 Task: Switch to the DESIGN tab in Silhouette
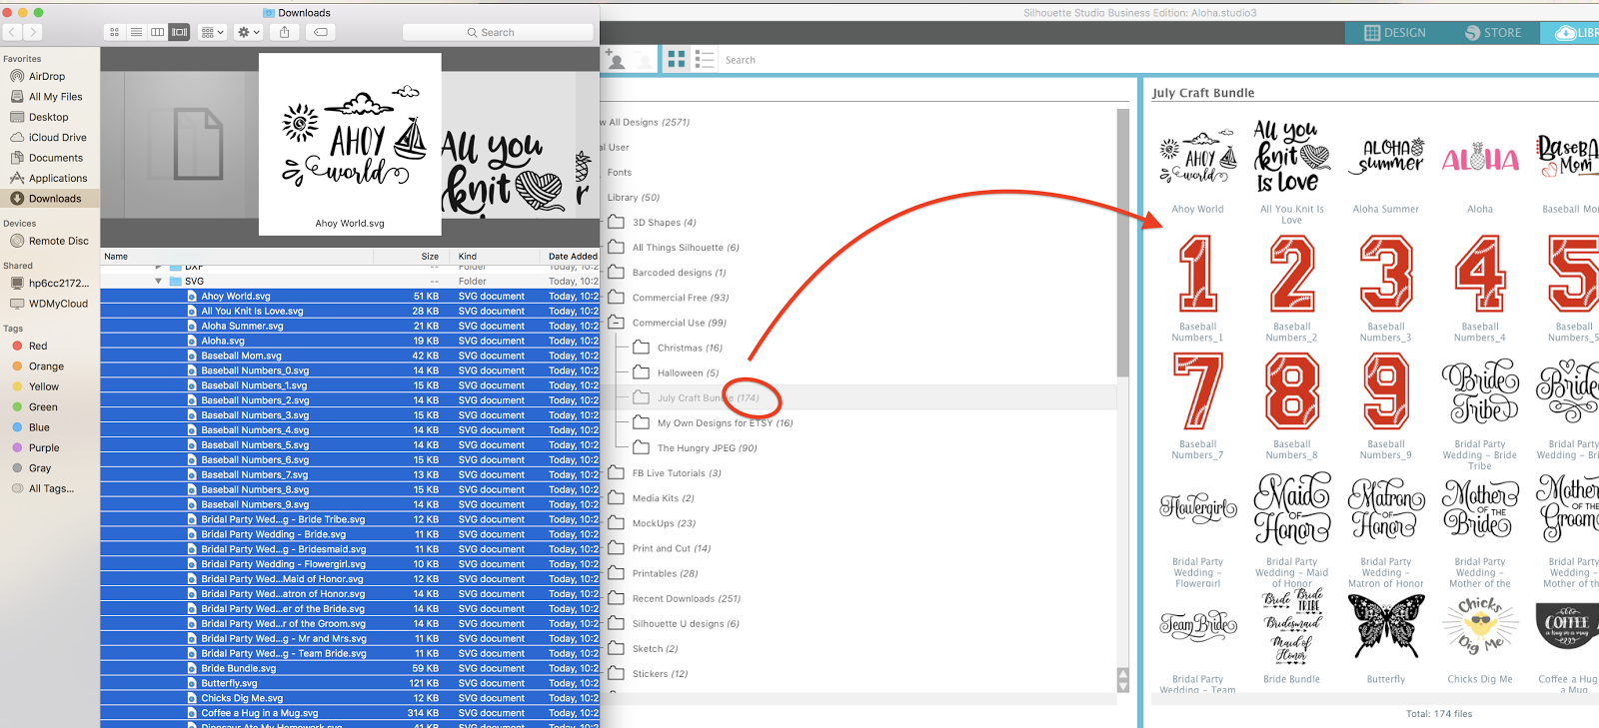point(1395,33)
